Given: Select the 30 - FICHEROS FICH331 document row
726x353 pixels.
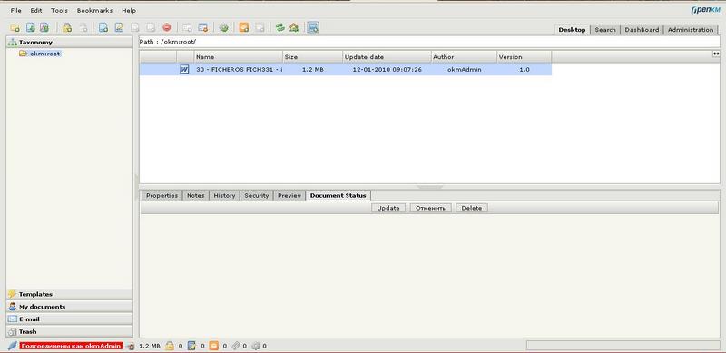Looking at the screenshot, I should tap(346, 70).
